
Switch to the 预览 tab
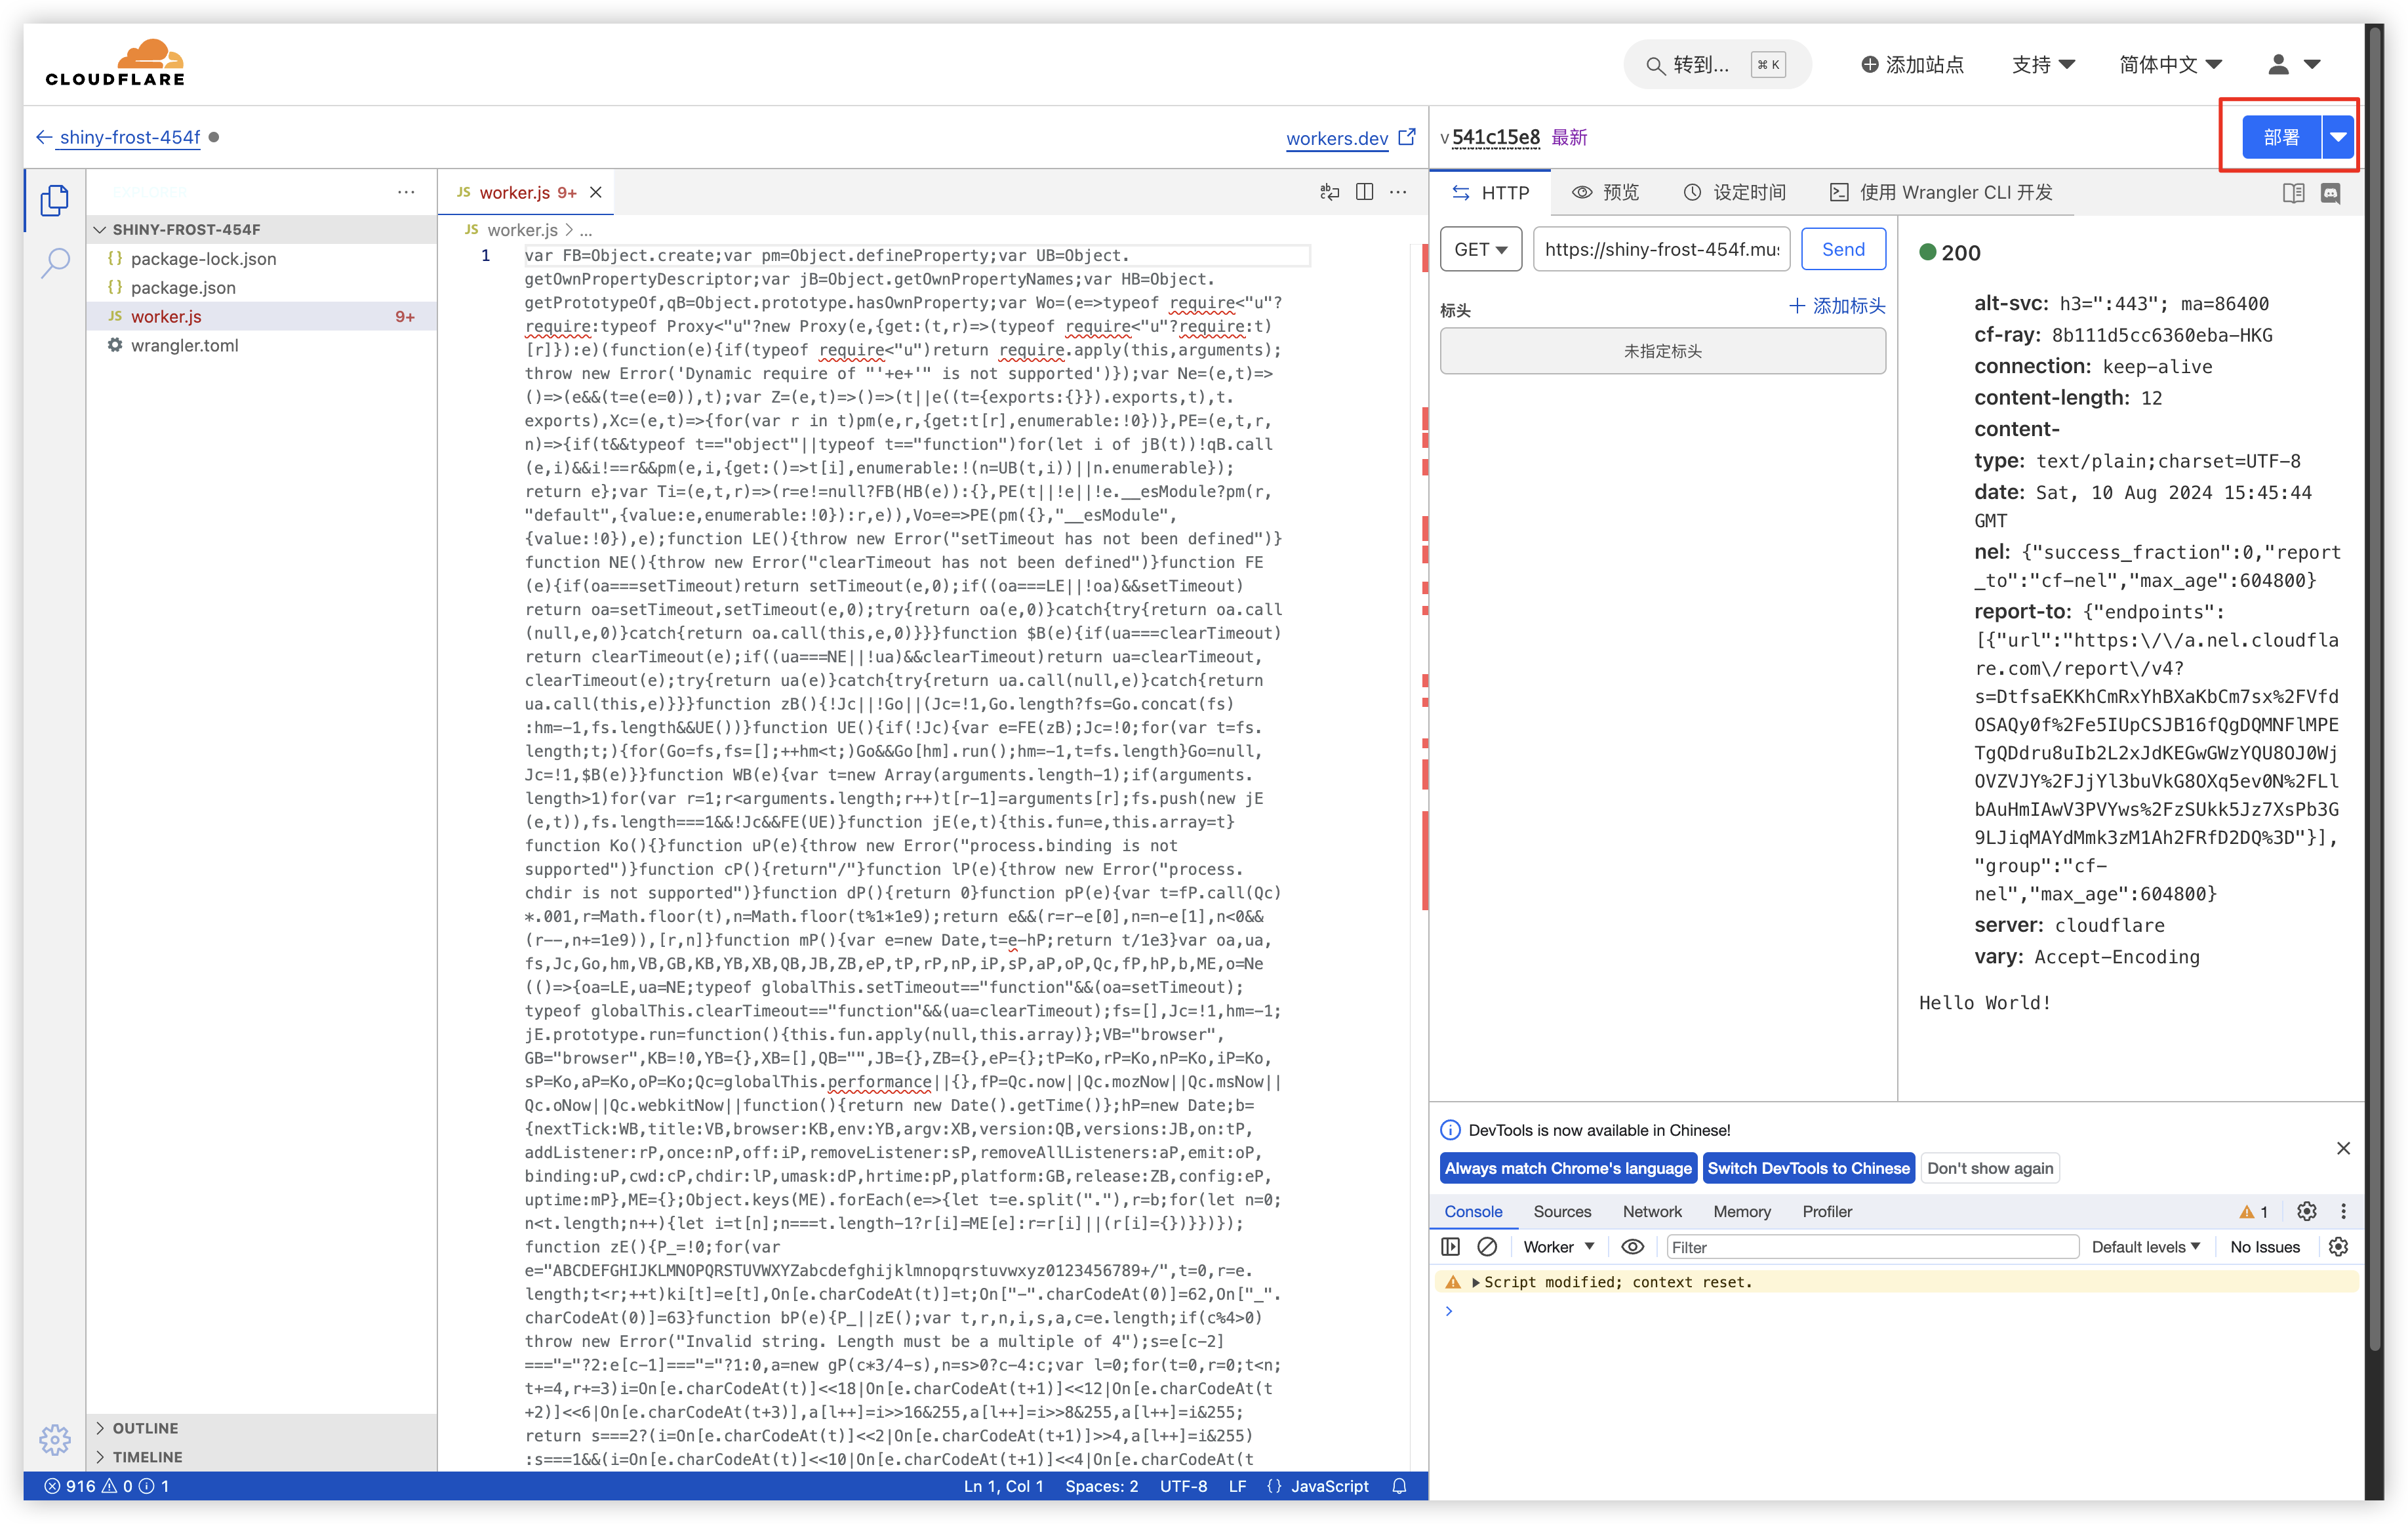coord(1606,192)
